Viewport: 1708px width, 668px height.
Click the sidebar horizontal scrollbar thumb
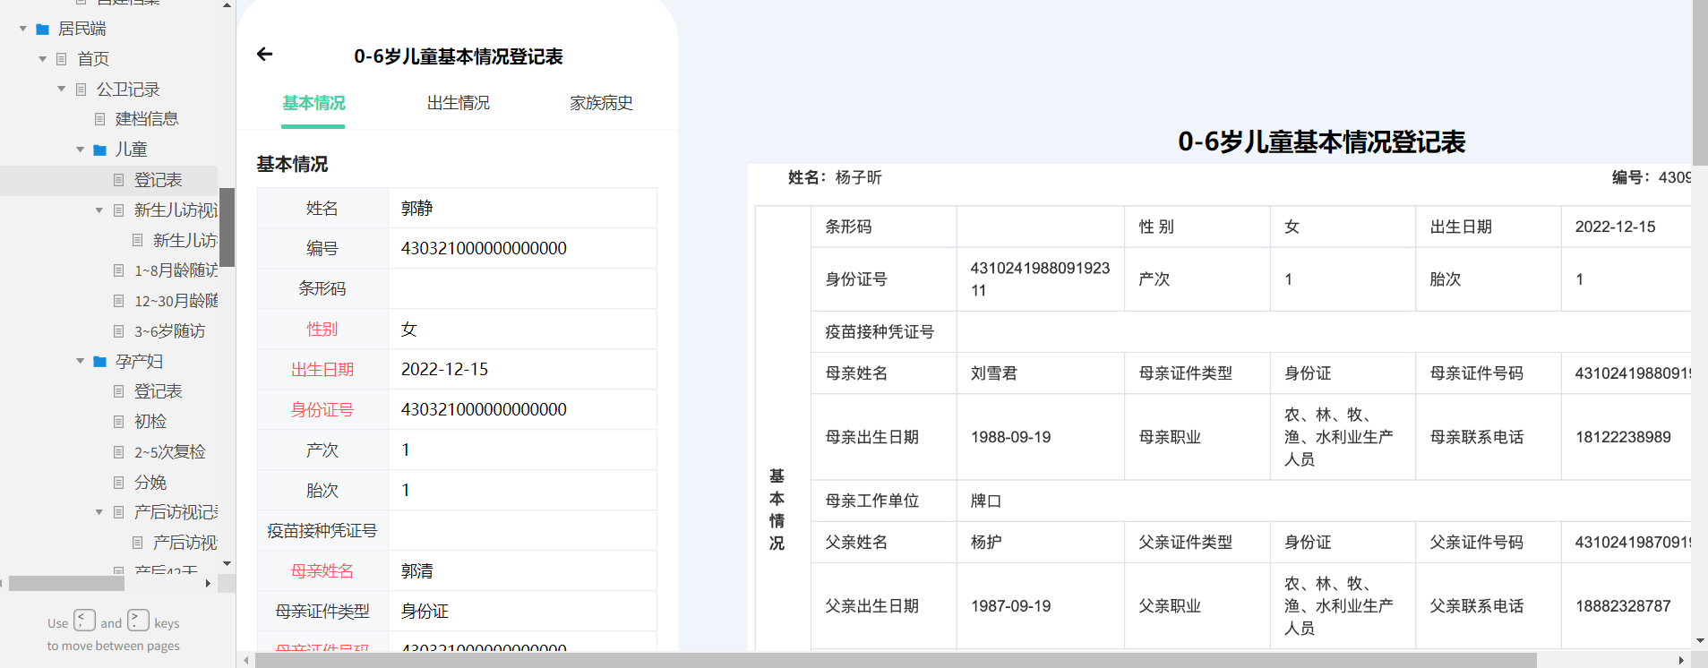click(x=66, y=584)
